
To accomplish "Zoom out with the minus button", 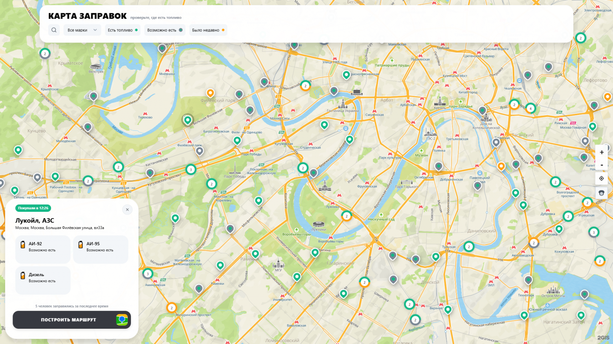I will (602, 165).
